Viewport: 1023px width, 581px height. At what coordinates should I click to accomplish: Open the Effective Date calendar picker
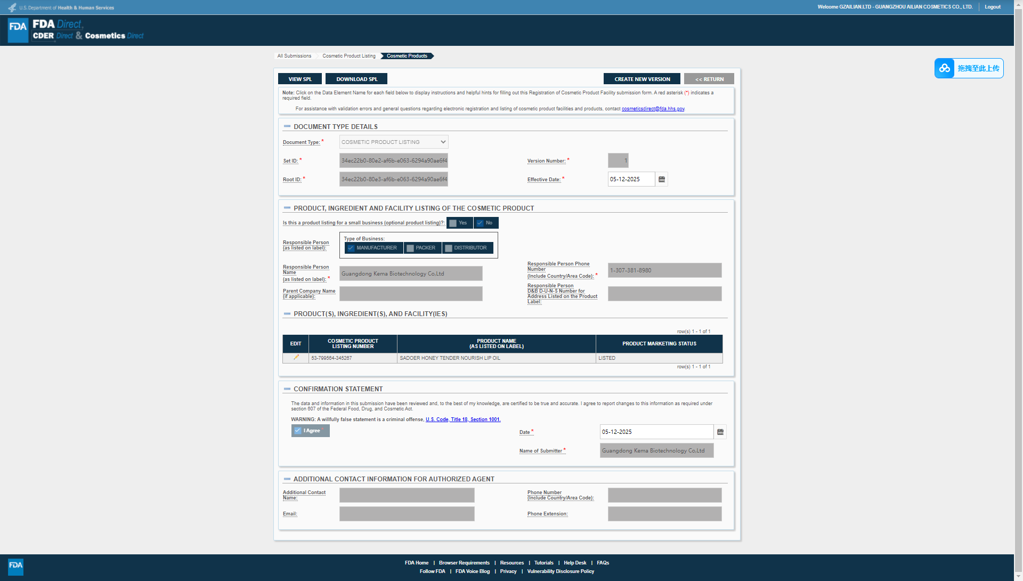662,180
